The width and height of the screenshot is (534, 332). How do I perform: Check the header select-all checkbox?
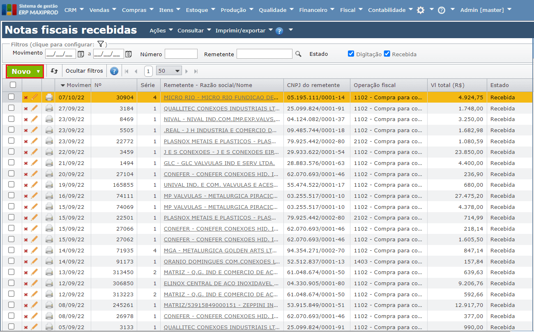click(13, 85)
